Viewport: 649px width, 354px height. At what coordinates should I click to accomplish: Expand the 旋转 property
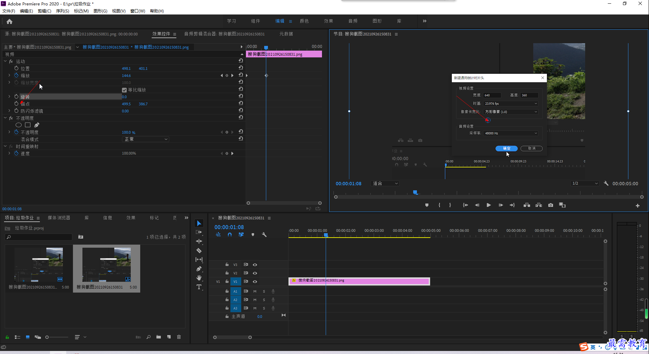point(9,97)
